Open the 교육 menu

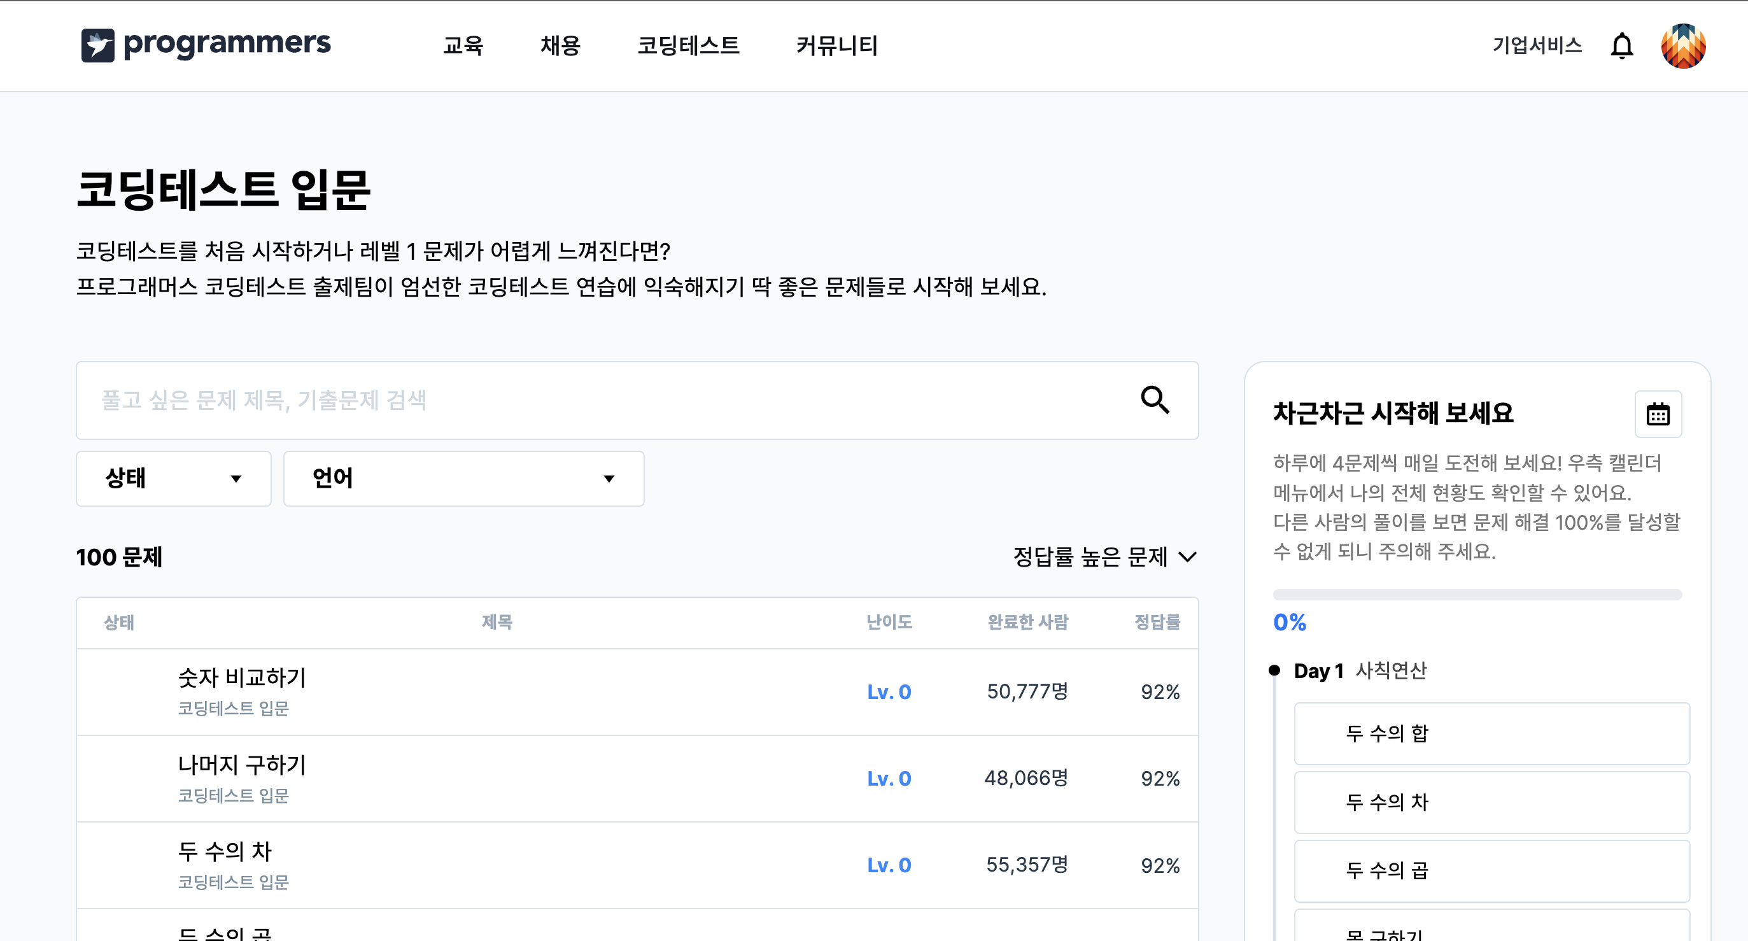coord(463,45)
